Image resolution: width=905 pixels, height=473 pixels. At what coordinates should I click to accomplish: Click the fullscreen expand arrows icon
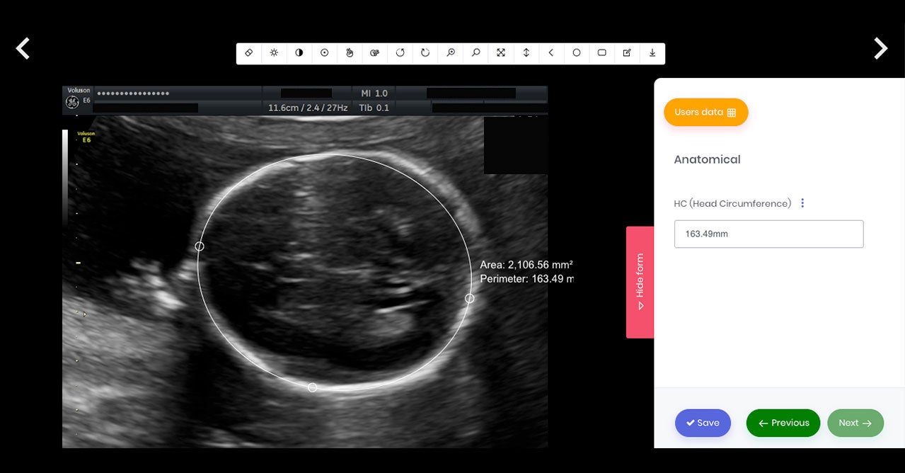pos(501,53)
